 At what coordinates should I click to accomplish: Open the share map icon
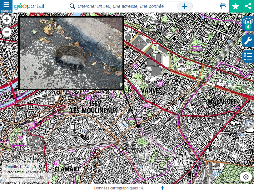(x=248, y=6)
